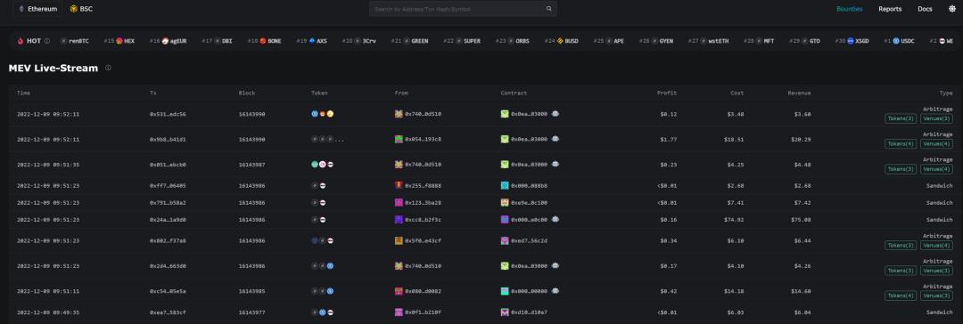Click the BUSD coin icon in hot list
Viewport: 963px width, 324px height.
coord(560,41)
